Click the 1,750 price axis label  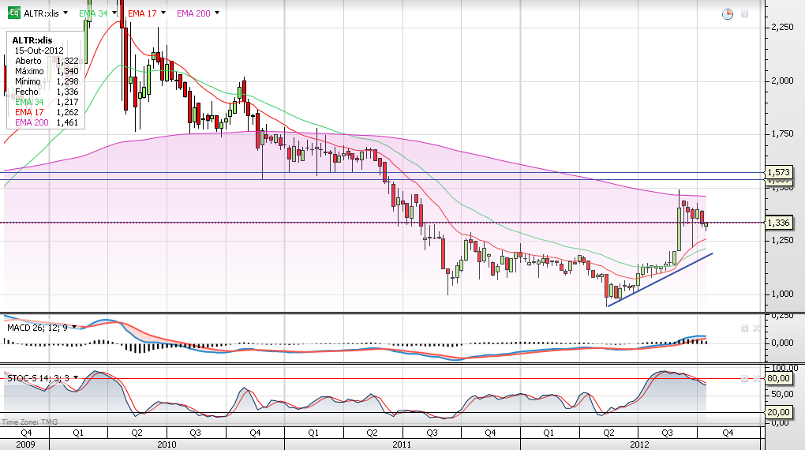coord(782,133)
